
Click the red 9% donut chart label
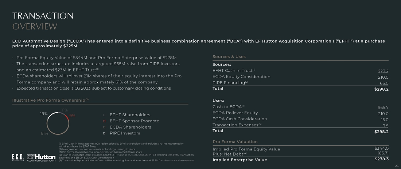coord(72,116)
